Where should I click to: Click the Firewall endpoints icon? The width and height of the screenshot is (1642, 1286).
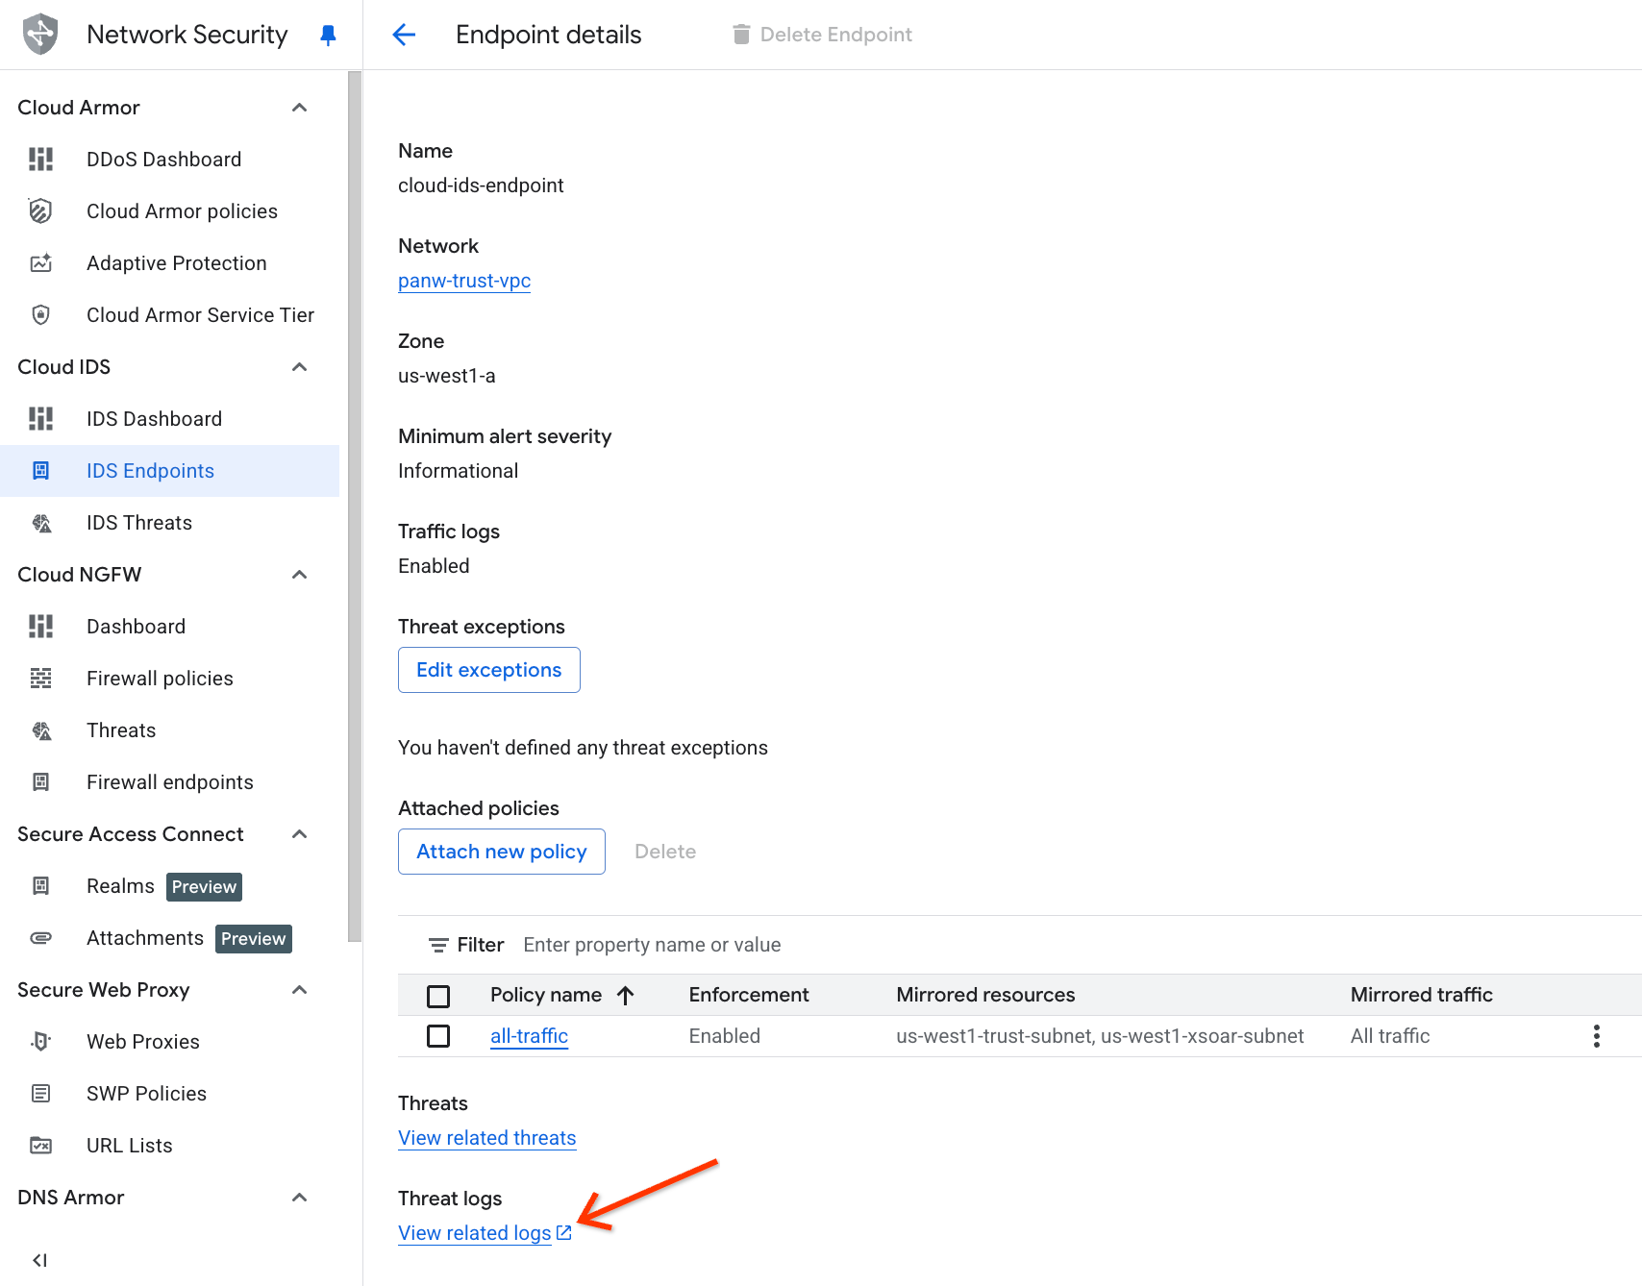pos(41,782)
